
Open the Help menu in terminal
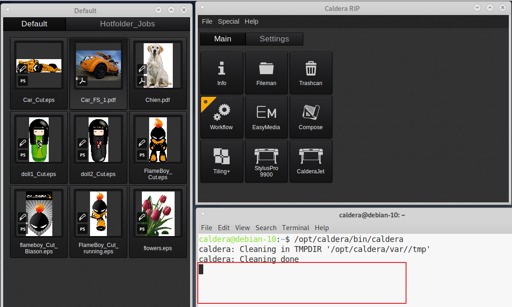tap(321, 228)
